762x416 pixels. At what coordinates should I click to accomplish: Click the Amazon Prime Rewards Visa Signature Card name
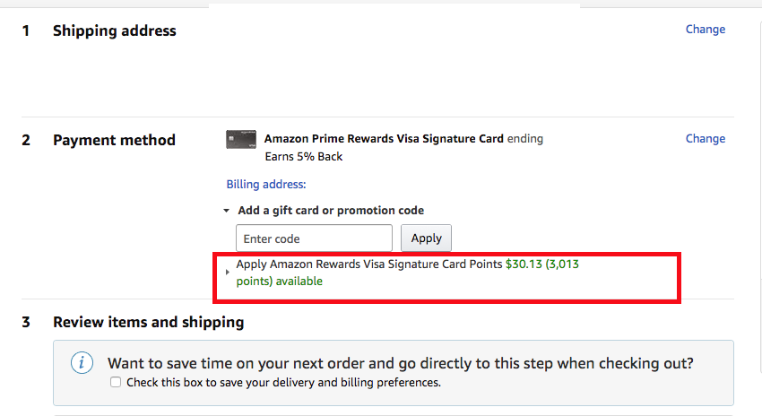pos(384,138)
